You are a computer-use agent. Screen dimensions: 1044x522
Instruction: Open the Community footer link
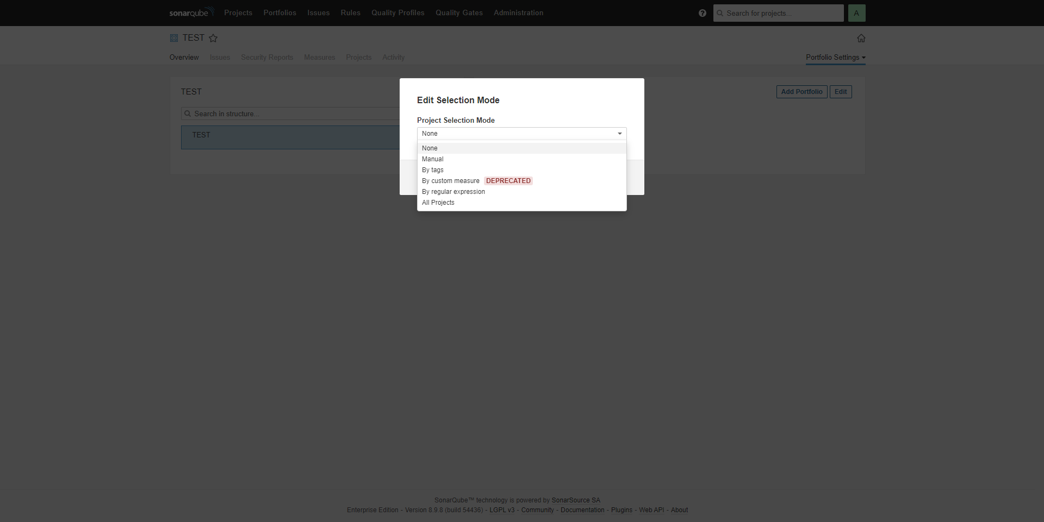(x=538, y=510)
